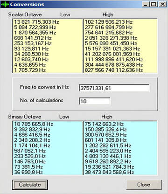
Task: Select 75 142 663,2 Hz binary high entry
Action: (104, 124)
